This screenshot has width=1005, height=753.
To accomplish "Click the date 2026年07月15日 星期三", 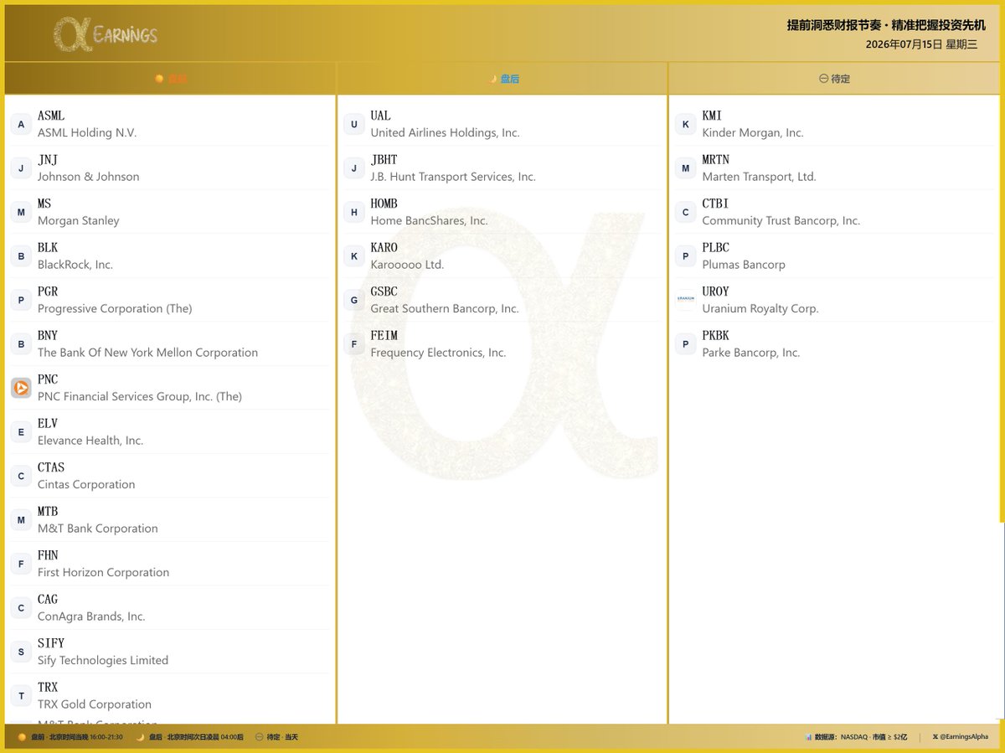I will pos(921,44).
